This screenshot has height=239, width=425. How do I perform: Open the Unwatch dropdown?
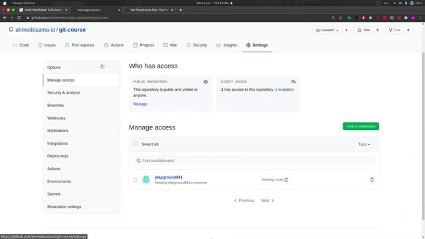coord(327,30)
